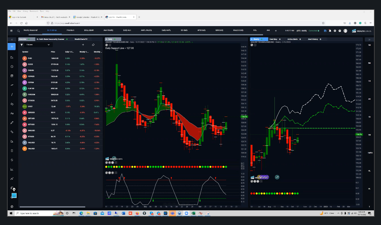The height and width of the screenshot is (225, 381).
Task: Sort watchlist by Daily % column header
Action: point(69,52)
